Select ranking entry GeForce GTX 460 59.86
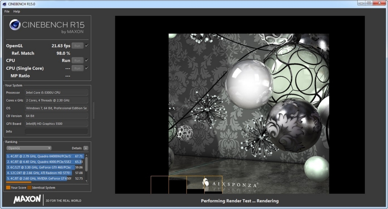388x209 pixels. pyautogui.click(x=45, y=167)
